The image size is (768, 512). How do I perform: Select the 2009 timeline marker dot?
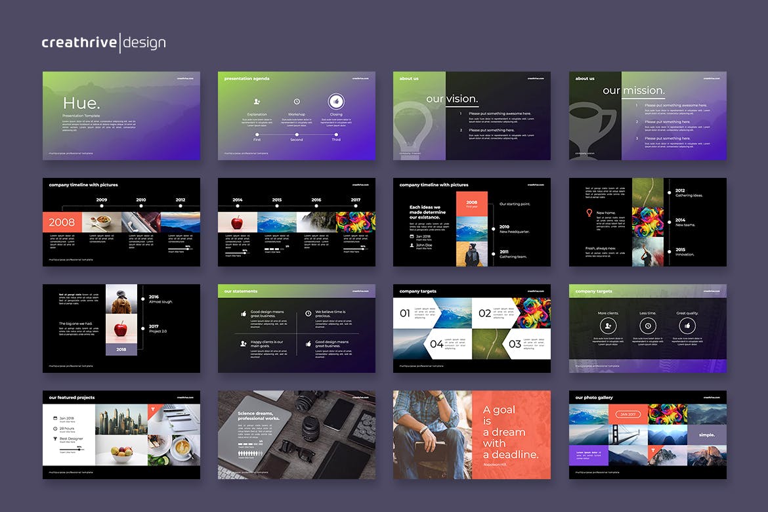102,205
